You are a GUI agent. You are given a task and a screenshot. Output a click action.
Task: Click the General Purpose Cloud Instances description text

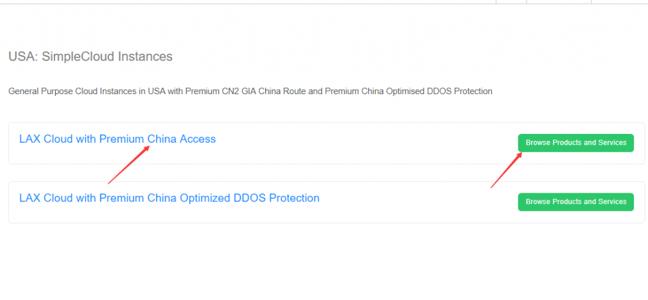coord(250,92)
